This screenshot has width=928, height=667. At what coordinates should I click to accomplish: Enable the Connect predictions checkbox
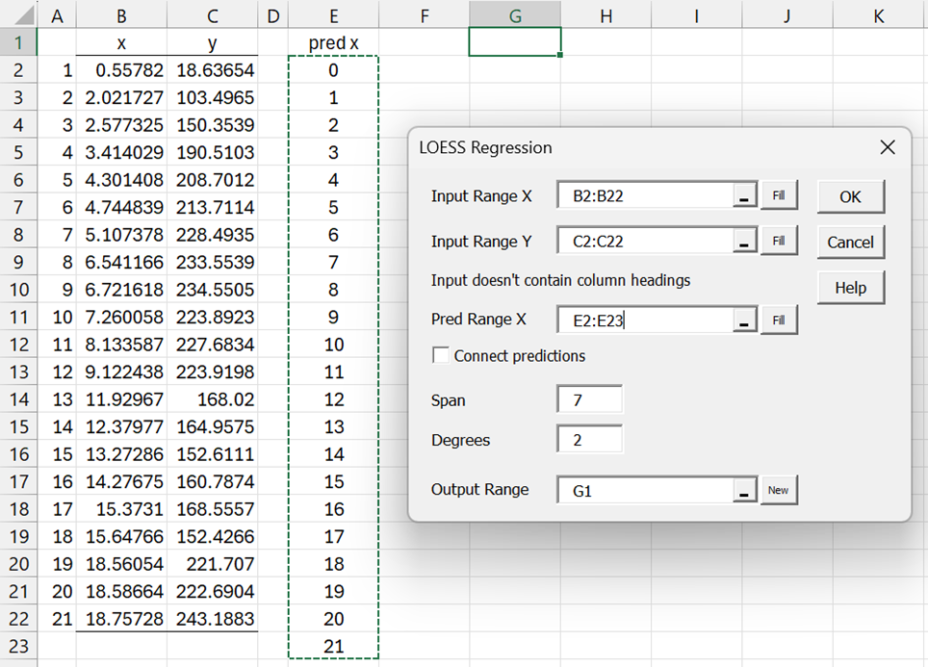[x=441, y=356]
